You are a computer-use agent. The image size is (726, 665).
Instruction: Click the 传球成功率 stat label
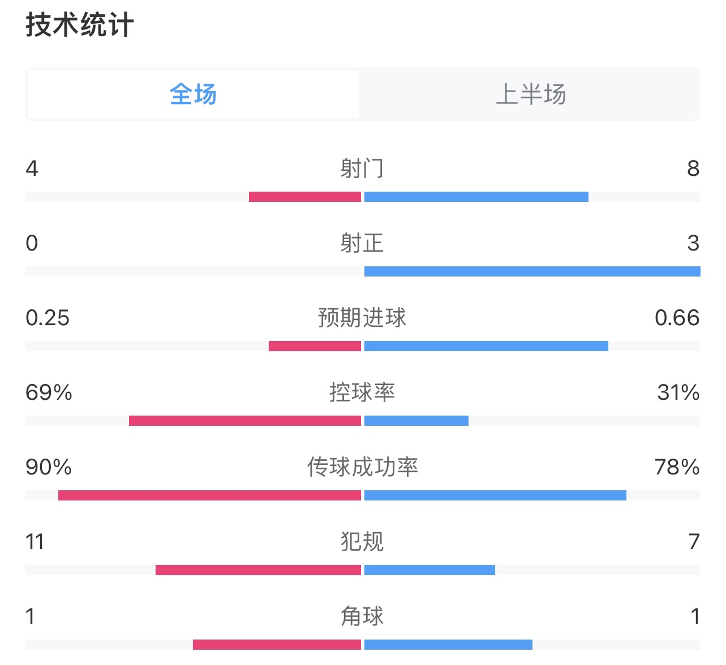pyautogui.click(x=362, y=467)
